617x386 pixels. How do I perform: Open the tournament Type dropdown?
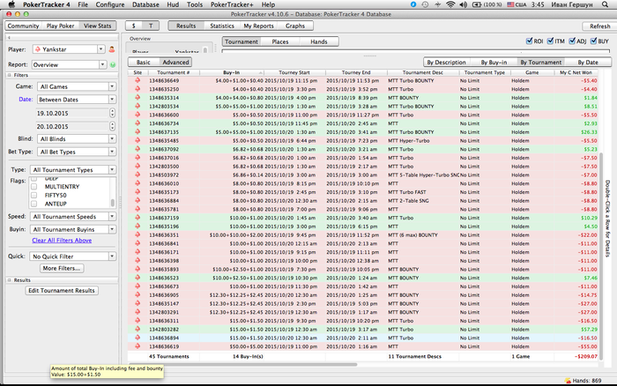click(x=73, y=169)
